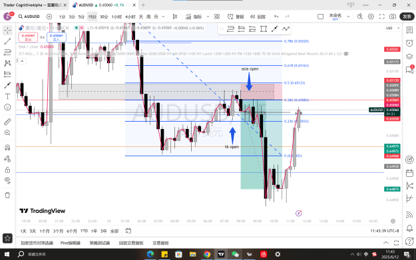The width and height of the screenshot is (416, 260).
Task: Choose diagonal trend line in floating favorites bar
Action: tap(274, 29)
